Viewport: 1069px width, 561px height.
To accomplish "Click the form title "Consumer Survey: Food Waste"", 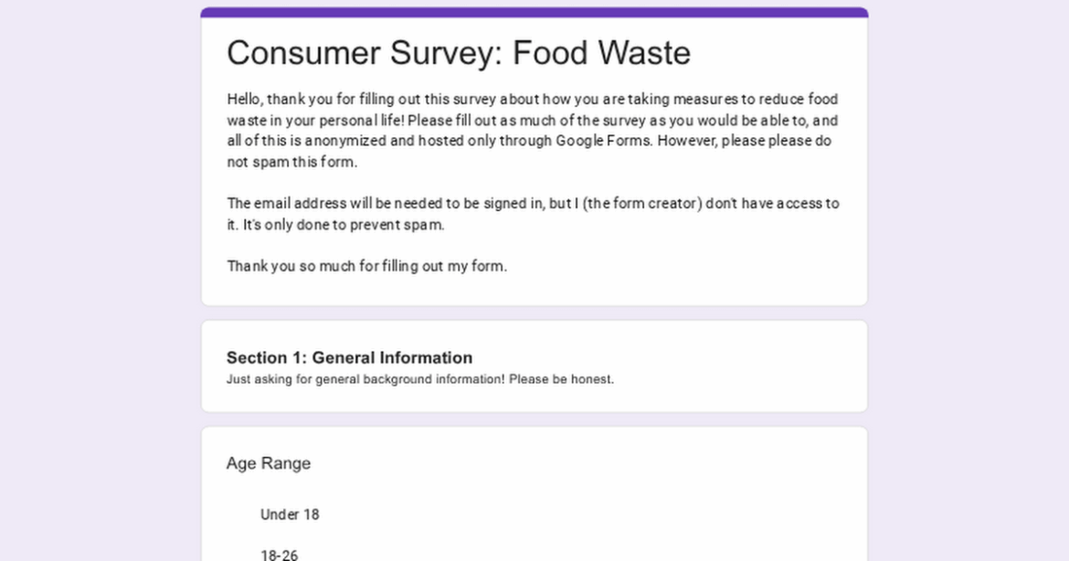I will click(459, 53).
